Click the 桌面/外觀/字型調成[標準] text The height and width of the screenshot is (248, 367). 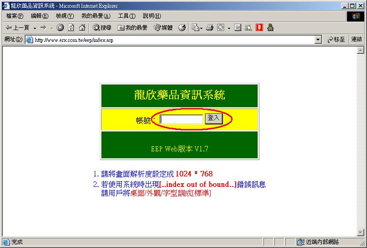[171, 193]
